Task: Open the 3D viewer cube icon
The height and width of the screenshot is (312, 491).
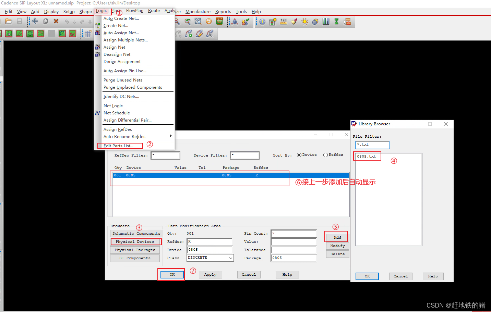Action: click(235, 22)
